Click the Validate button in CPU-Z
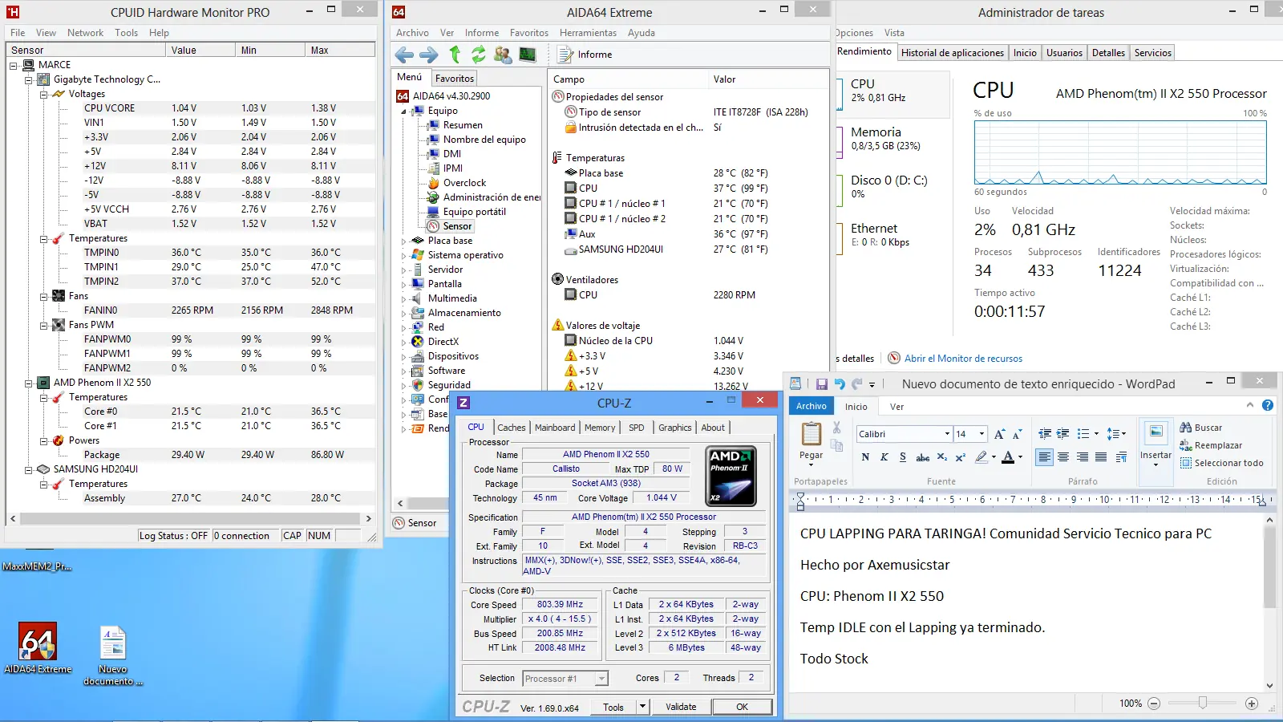1283x722 pixels. (681, 707)
